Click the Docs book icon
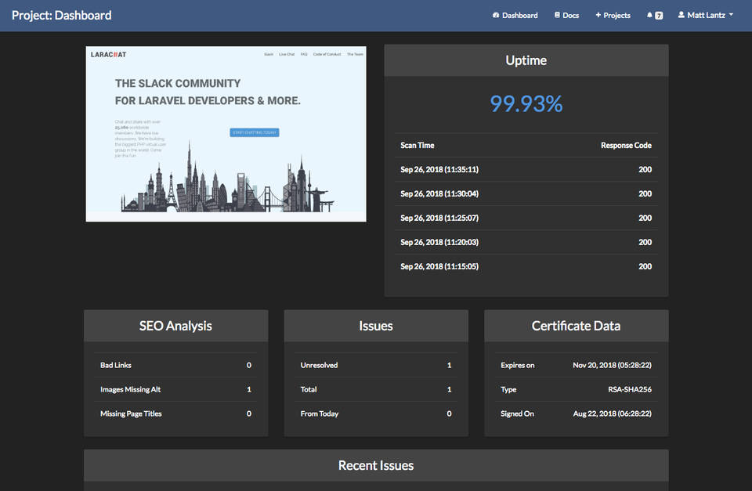The height and width of the screenshot is (491, 752). [557, 16]
